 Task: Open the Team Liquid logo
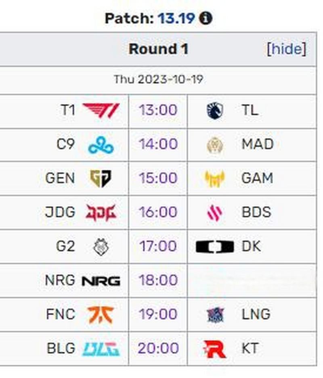click(215, 111)
